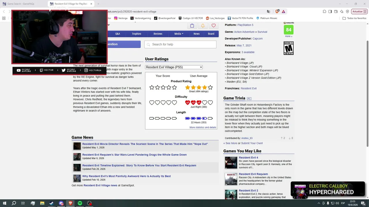Viewport: 369px width, 207px height.
Task: Open Steam from the taskbar
Action: (52, 203)
